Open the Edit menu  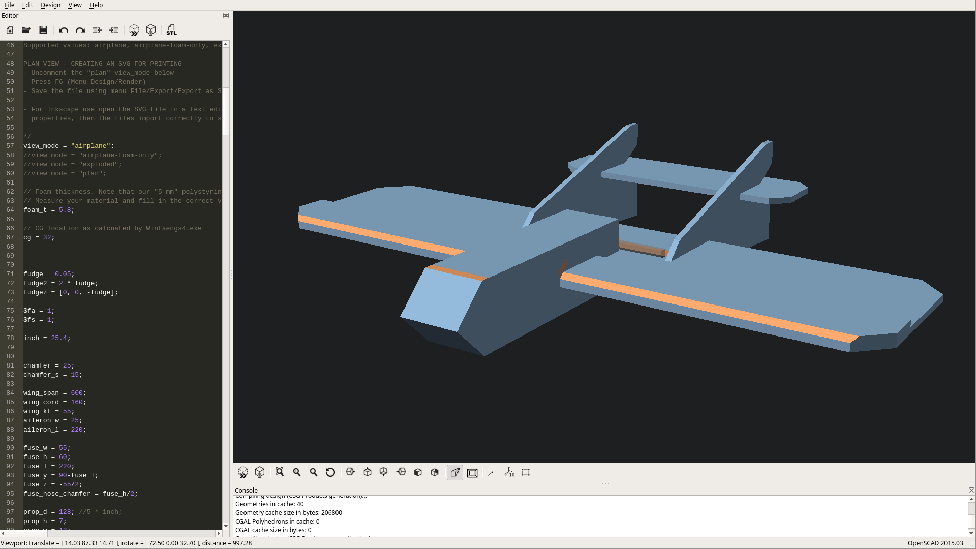(x=27, y=5)
